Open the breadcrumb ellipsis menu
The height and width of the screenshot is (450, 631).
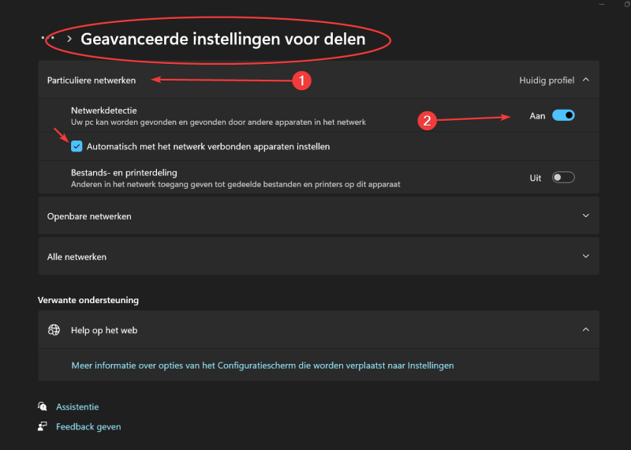click(x=47, y=38)
